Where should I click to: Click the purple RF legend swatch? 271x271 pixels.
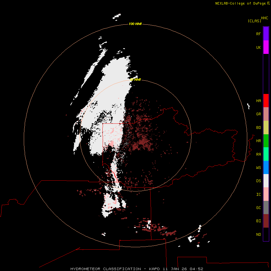click(266, 34)
